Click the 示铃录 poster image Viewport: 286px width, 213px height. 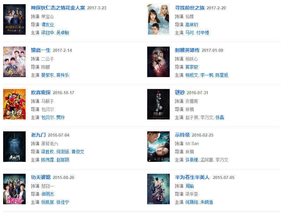[158, 147]
